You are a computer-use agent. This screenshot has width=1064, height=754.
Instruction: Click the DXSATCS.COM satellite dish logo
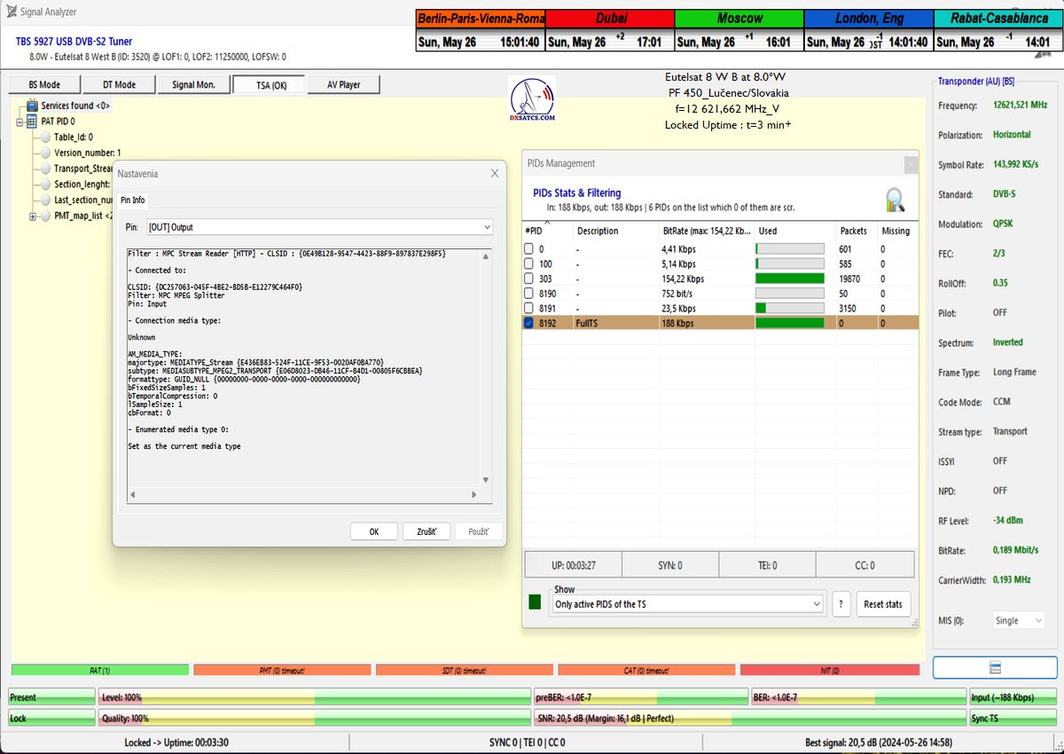tap(533, 98)
